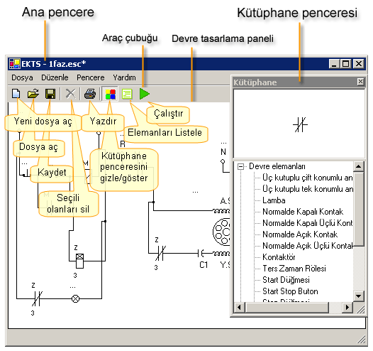Screen dimensions: 373x351
Task: Click the closed contact Z next to the lamp
Action: tap(38, 298)
